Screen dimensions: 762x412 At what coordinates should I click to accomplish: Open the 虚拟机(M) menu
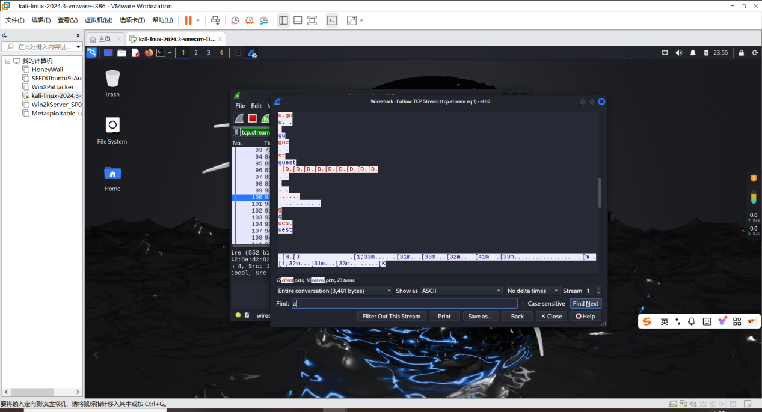click(99, 20)
